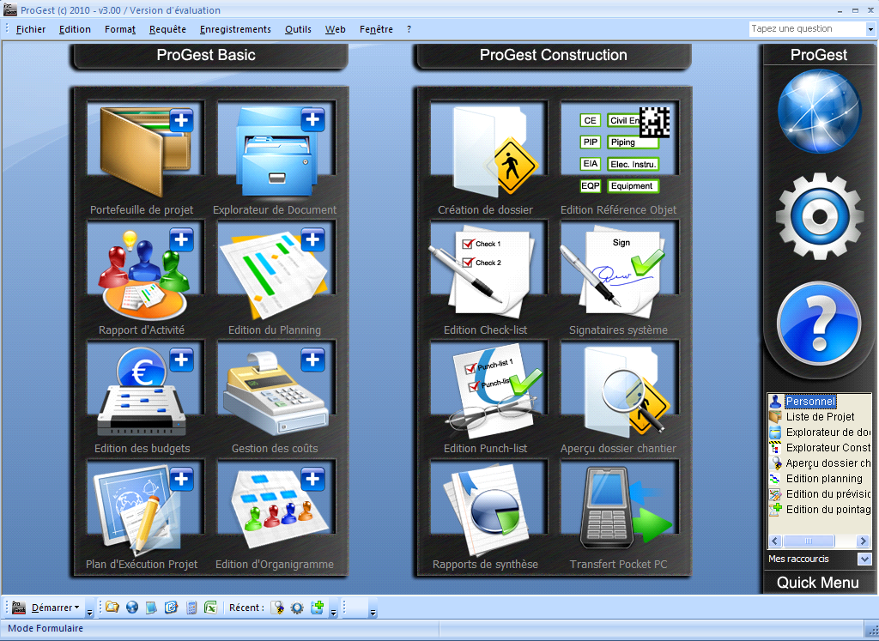This screenshot has height=641, width=879.
Task: Open Edition du Planning tile
Action: tap(275, 274)
